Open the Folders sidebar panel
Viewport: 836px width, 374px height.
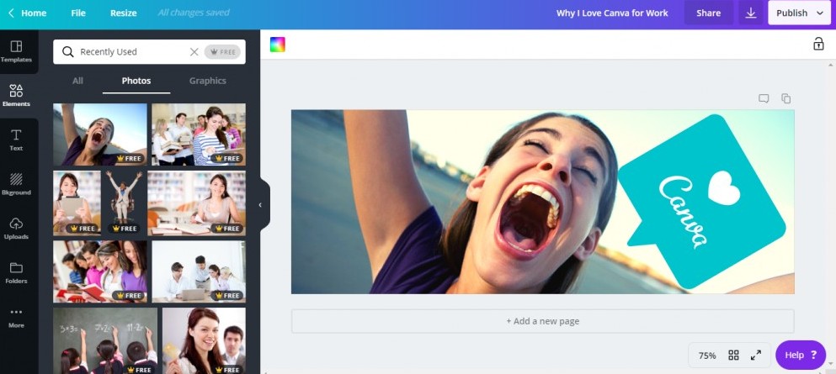tap(16, 272)
